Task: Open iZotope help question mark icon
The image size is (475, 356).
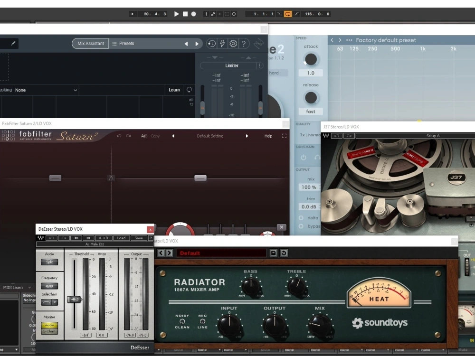Action: click(x=244, y=44)
